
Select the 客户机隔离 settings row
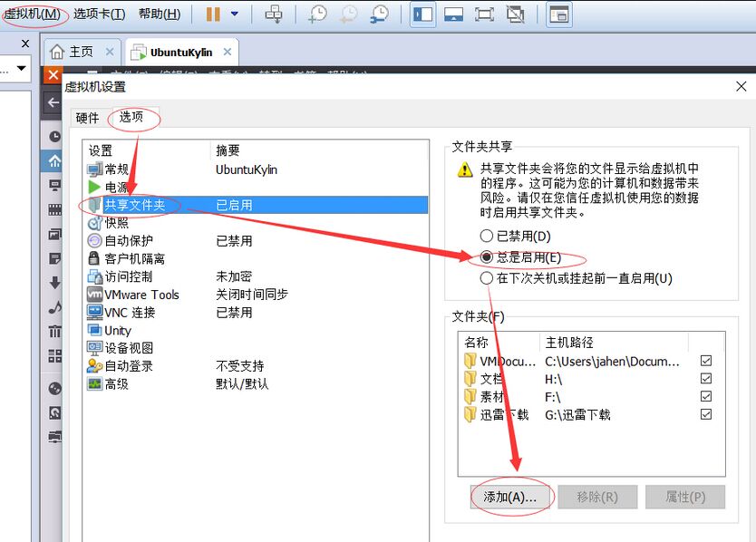click(256, 258)
